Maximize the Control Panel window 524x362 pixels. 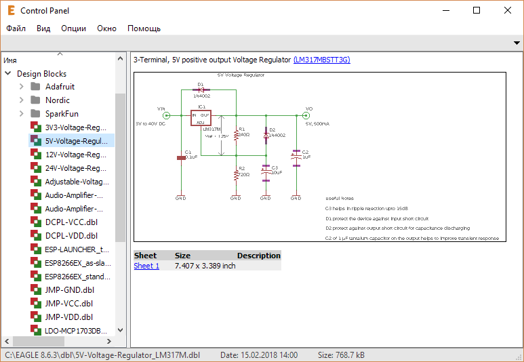tap(477, 10)
